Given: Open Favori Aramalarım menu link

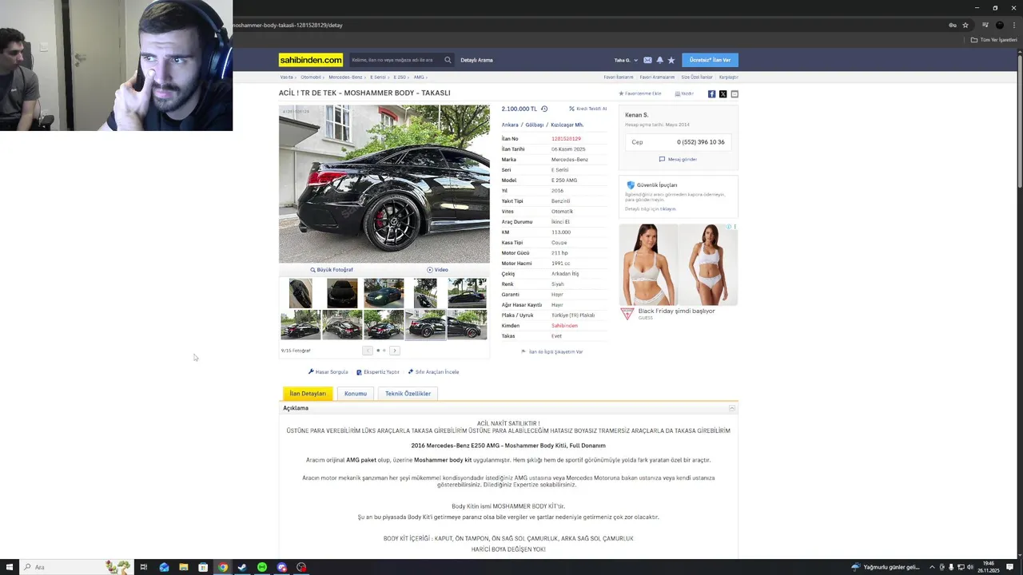Looking at the screenshot, I should click(658, 77).
